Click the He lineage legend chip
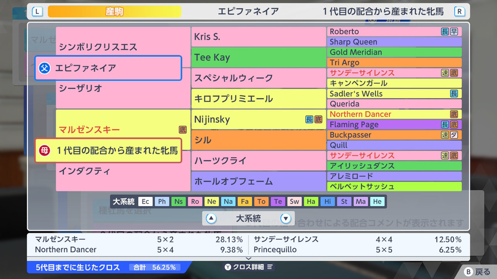Viewport: 497px width, 279px height. pyautogui.click(x=377, y=201)
